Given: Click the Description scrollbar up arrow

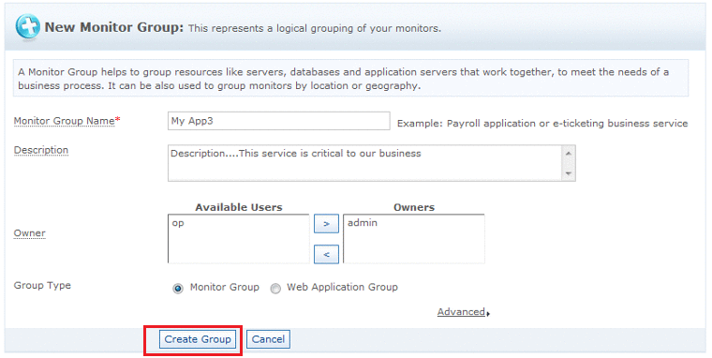Looking at the screenshot, I should [569, 153].
